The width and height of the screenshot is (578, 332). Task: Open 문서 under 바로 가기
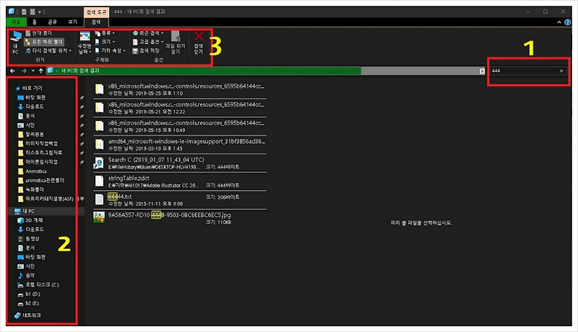pyautogui.click(x=26, y=116)
